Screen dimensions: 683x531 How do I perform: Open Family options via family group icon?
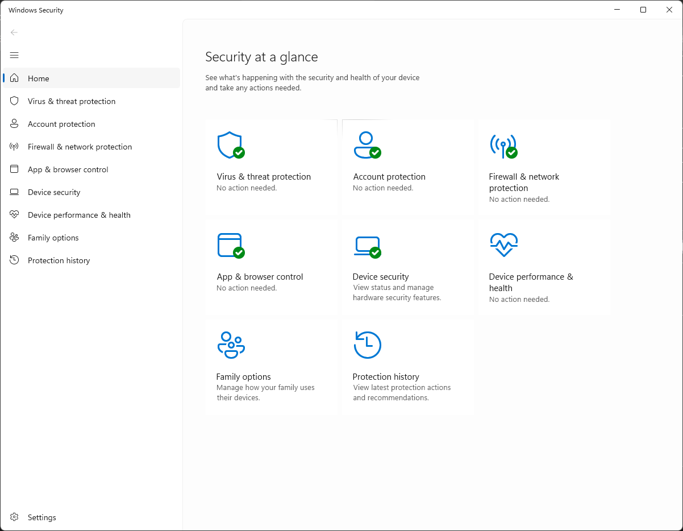[230, 345]
